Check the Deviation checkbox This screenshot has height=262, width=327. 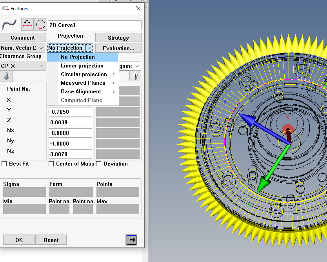point(99,164)
